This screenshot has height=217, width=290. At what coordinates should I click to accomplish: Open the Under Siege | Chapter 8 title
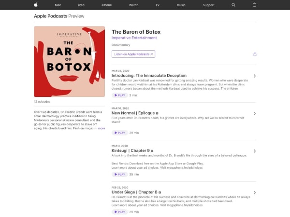(134, 192)
